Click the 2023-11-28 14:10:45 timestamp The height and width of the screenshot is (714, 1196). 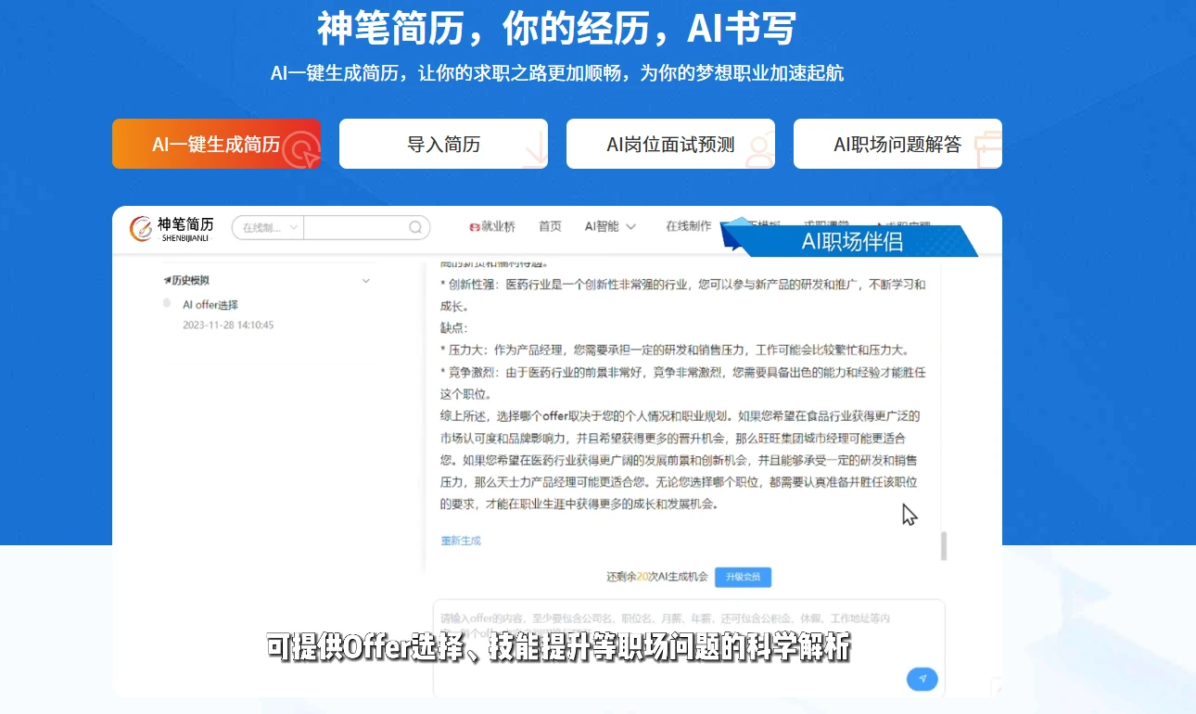click(x=228, y=325)
